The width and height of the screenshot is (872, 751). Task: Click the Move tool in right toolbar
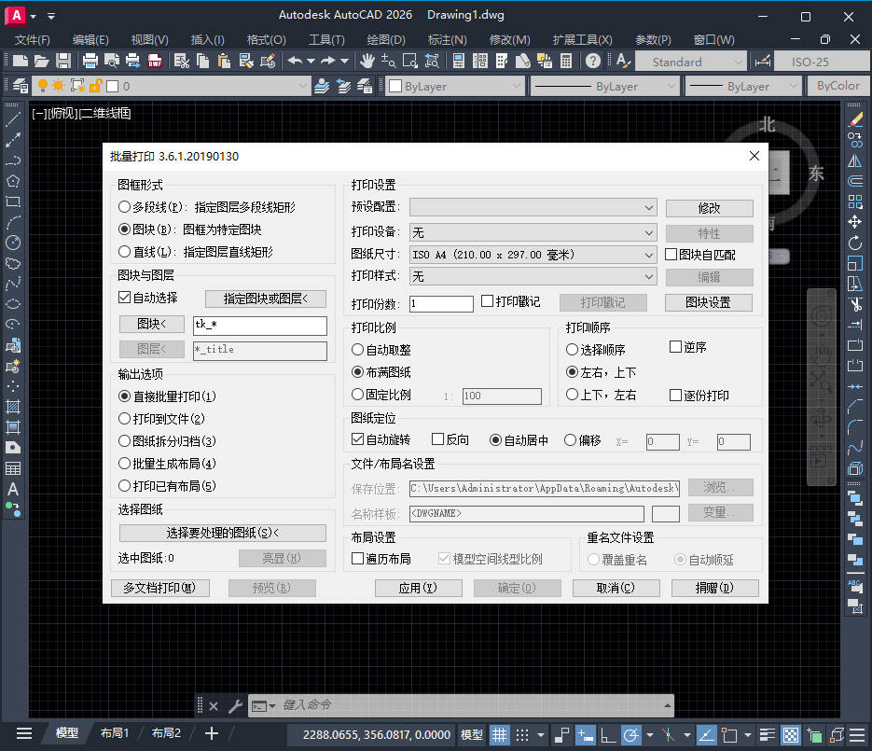pos(854,222)
